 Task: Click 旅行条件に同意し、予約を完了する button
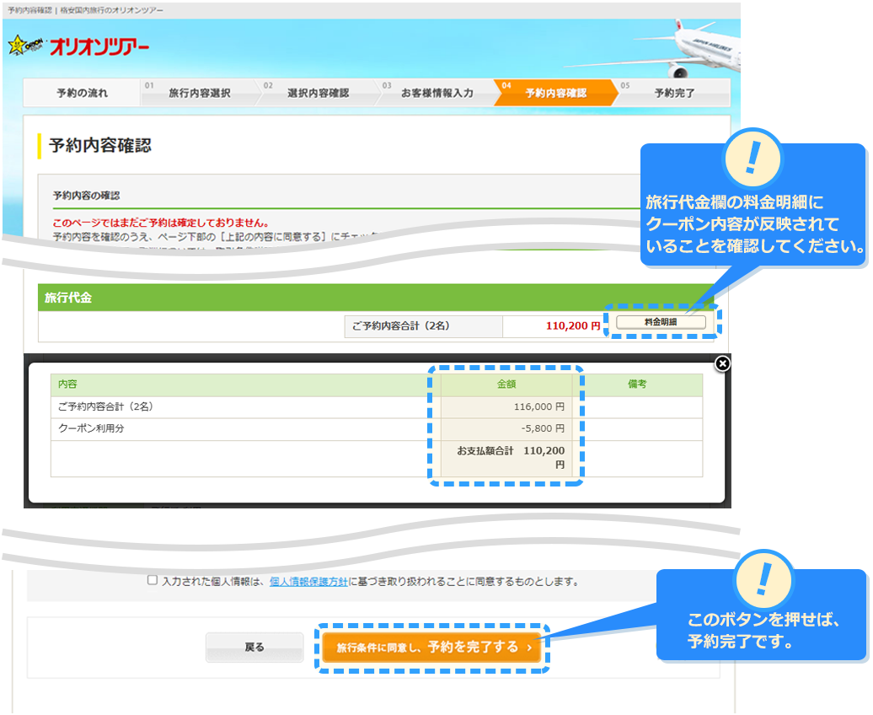pos(432,648)
